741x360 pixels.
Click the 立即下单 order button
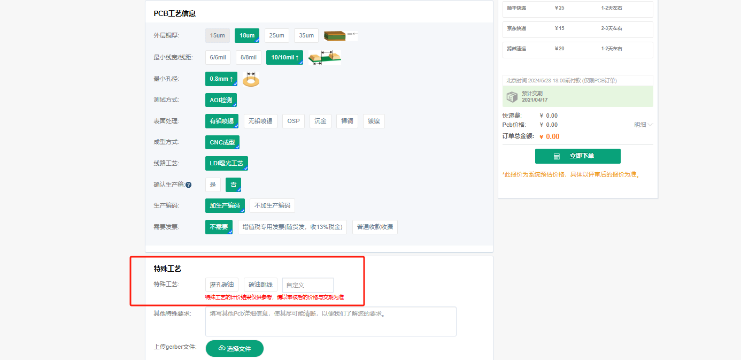tap(577, 156)
